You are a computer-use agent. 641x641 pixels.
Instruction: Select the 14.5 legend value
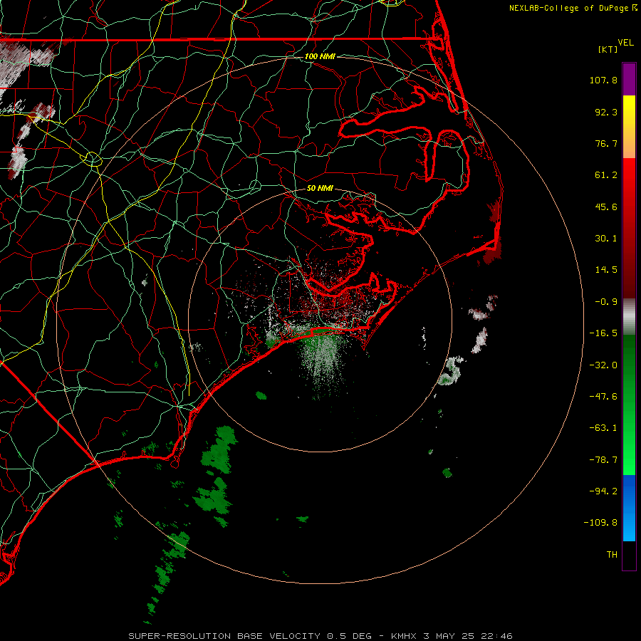tap(606, 270)
